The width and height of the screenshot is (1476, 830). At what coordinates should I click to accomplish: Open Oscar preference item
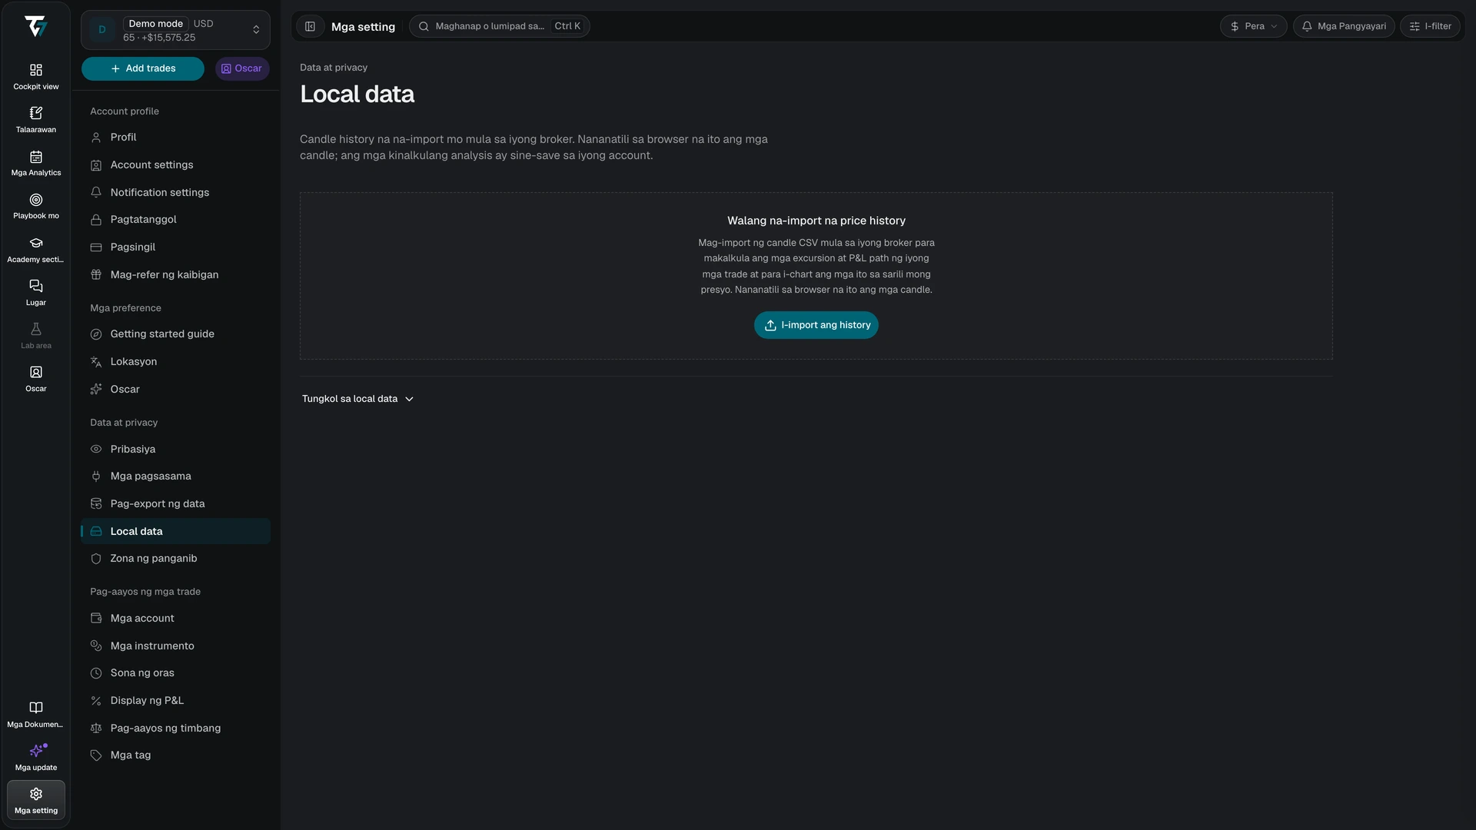pyautogui.click(x=175, y=389)
